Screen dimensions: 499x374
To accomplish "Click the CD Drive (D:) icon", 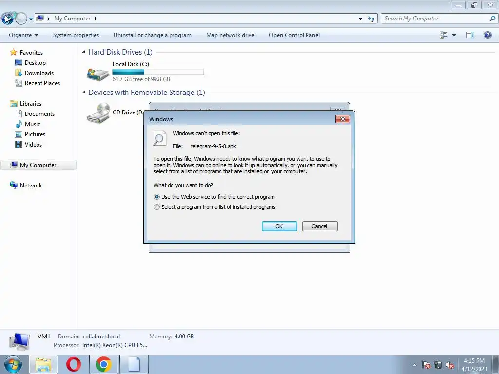I will (x=98, y=113).
